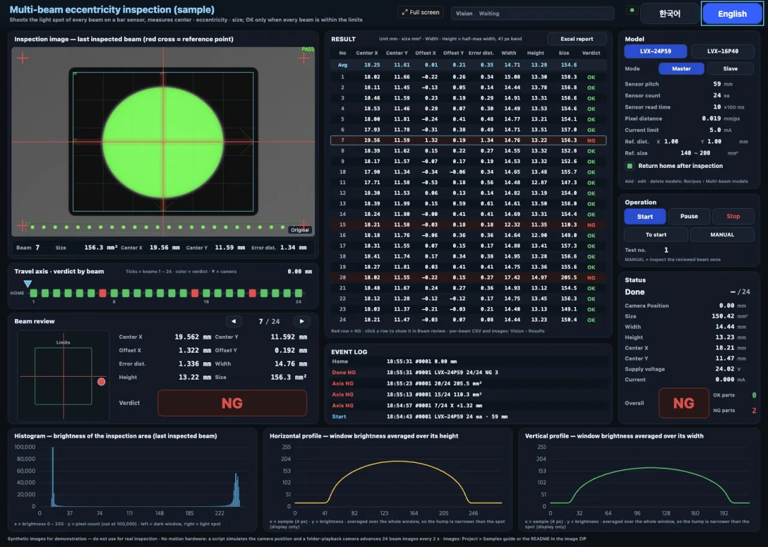
Task: Click the green connection status indicator
Action: coord(631,10)
